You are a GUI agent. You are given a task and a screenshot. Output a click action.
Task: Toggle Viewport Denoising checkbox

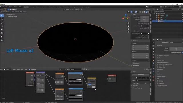coord(182,53)
